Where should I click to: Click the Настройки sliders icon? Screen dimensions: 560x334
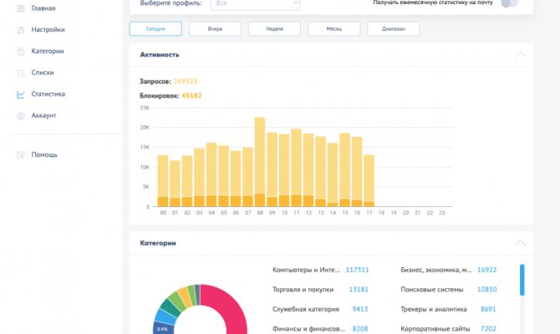point(21,30)
